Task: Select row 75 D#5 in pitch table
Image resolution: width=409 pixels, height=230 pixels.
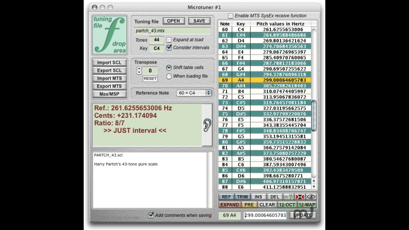Action: (265, 114)
